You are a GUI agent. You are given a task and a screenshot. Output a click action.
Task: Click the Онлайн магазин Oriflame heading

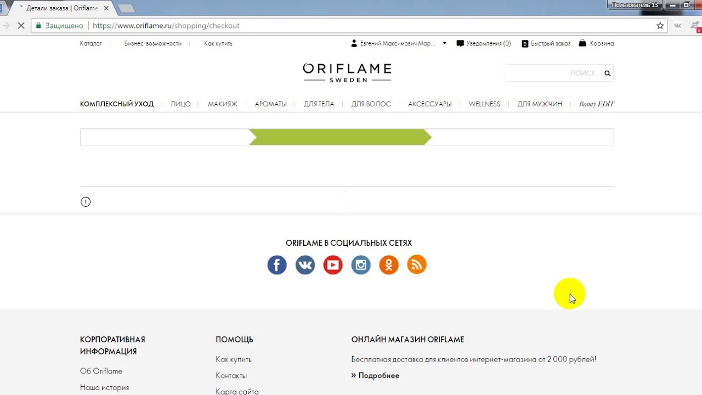(407, 340)
